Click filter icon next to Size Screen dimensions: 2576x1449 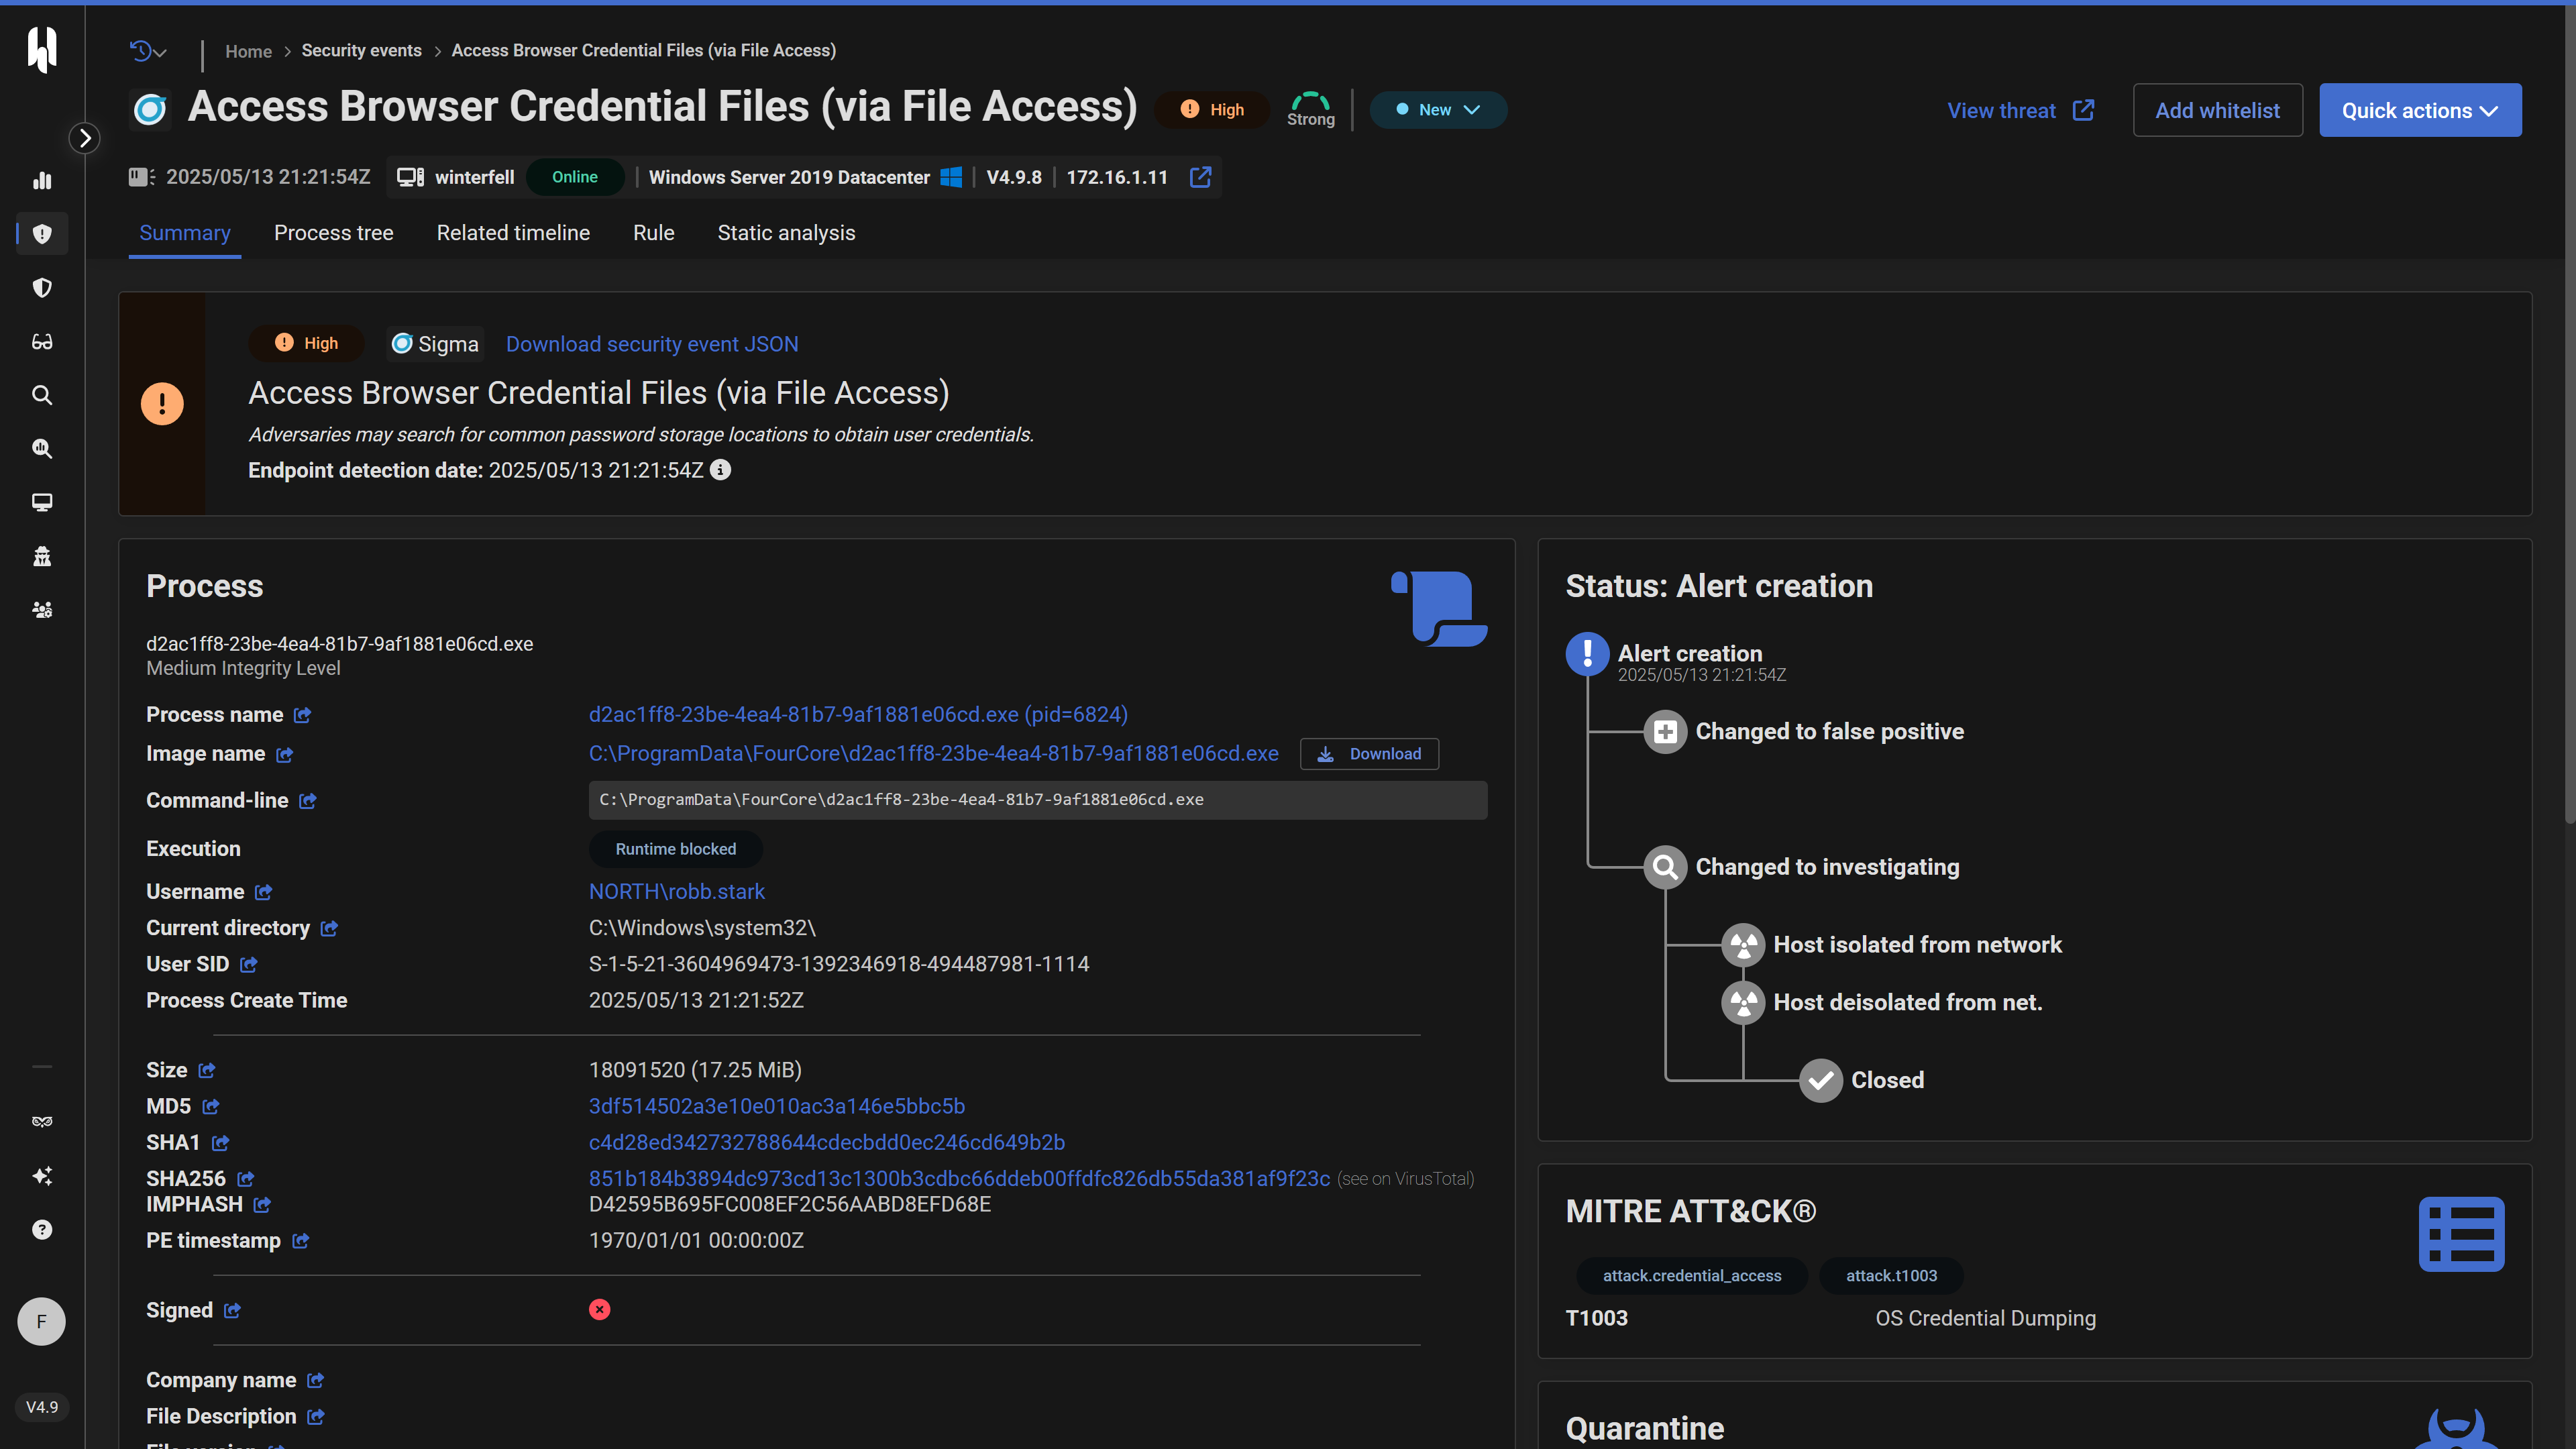click(206, 1071)
